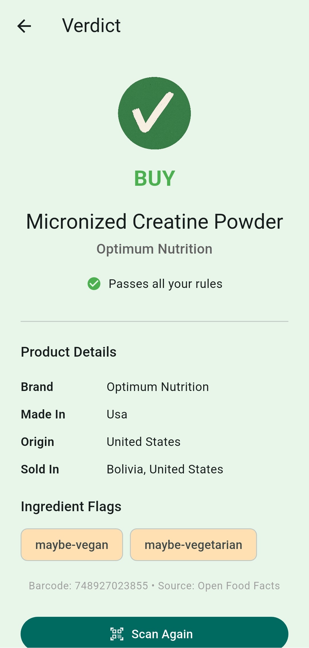Tap the back arrow icon
This screenshot has width=309, height=648.
(x=24, y=26)
